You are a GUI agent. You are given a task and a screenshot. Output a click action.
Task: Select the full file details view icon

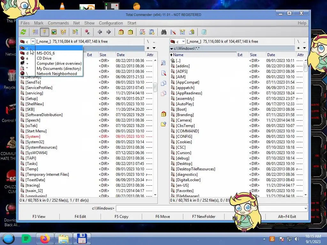pyautogui.click(x=44, y=32)
